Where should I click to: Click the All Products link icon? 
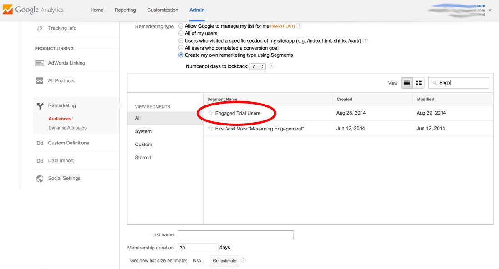pyautogui.click(x=40, y=81)
